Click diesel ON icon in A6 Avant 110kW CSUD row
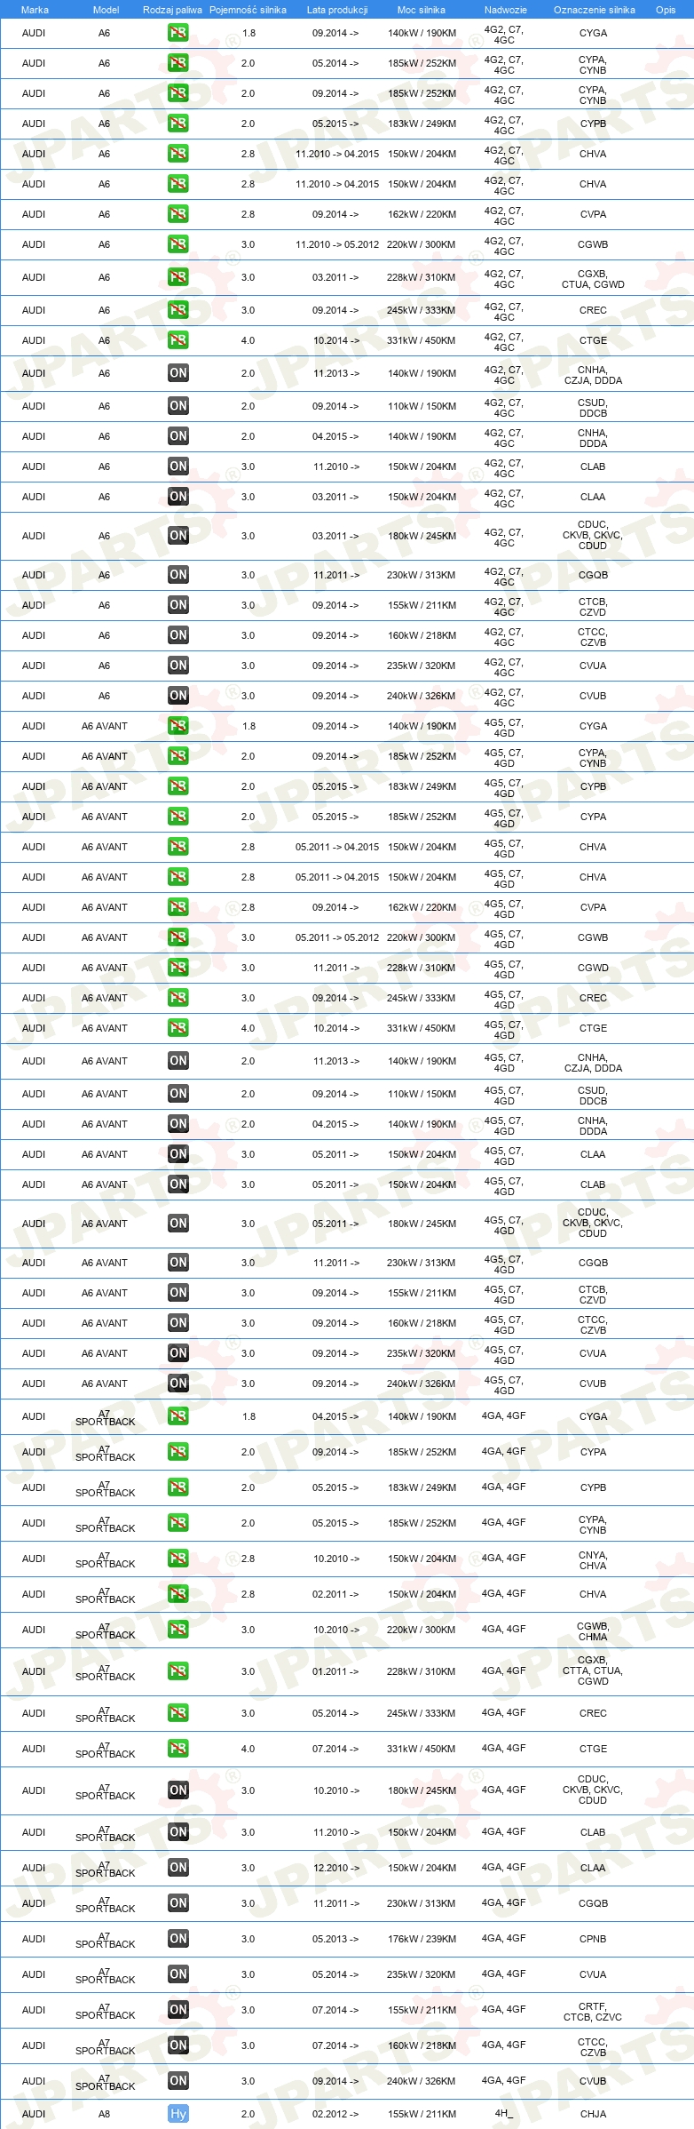694x2129 pixels. pos(177,1094)
